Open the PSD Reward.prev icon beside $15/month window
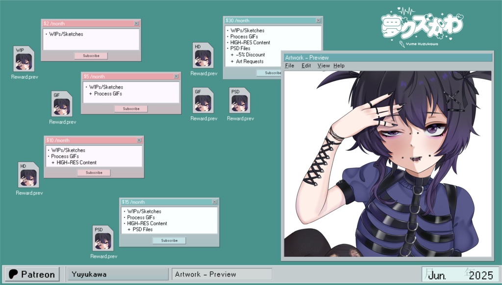Viewport: 502px width, 285px height. point(103,238)
